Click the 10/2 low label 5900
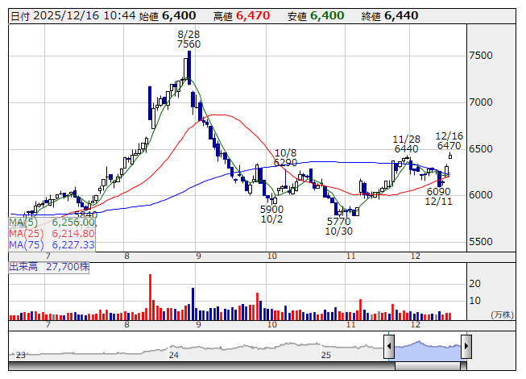This screenshot has width=526, height=379. (x=271, y=208)
